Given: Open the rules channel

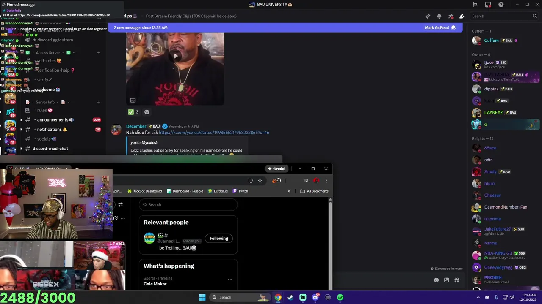Looking at the screenshot, I should 62,110.
